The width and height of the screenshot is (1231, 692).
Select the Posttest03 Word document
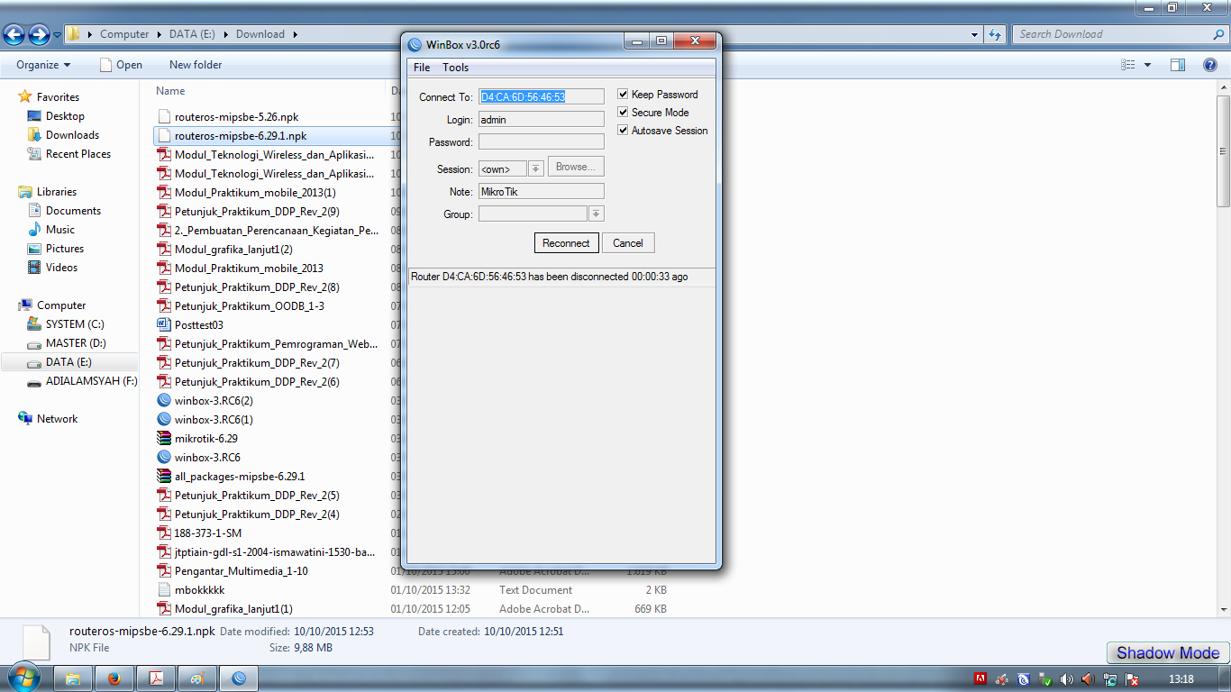click(x=198, y=325)
